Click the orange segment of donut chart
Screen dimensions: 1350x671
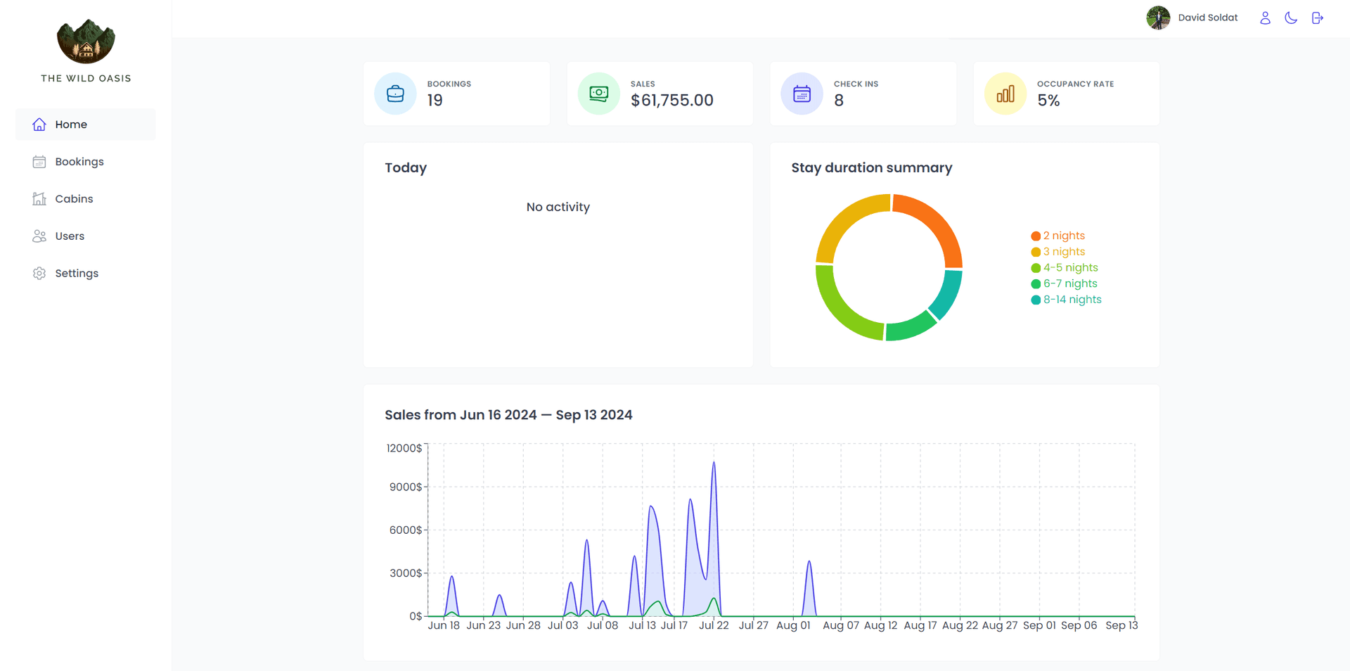934,222
